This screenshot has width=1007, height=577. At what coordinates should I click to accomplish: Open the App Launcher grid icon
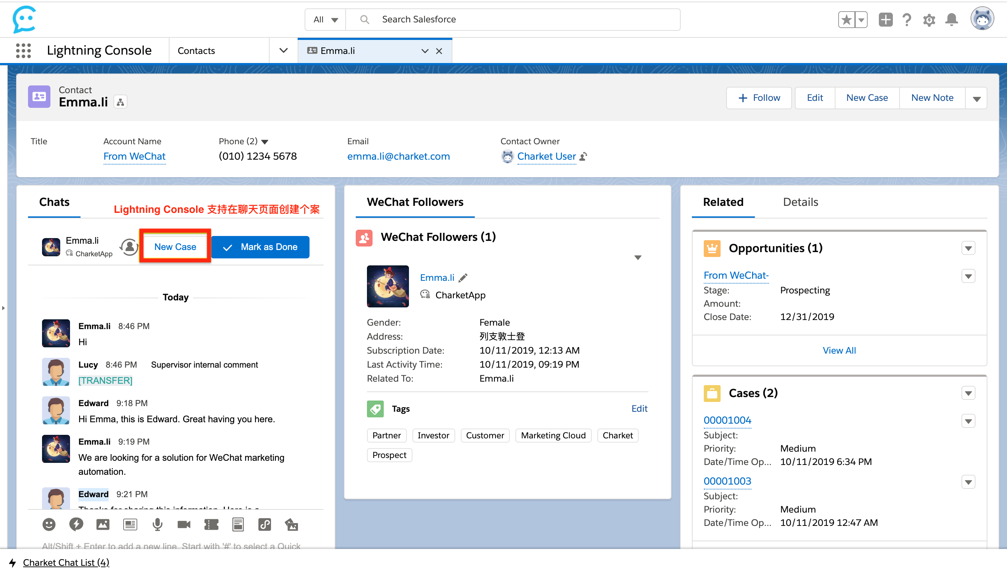click(23, 51)
